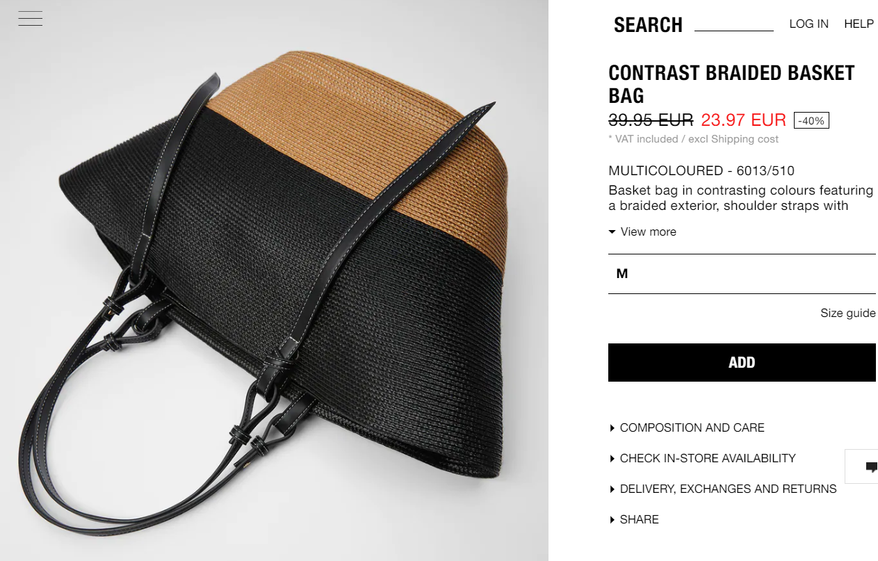This screenshot has height=561, width=878.
Task: Click the basket bag product image
Action: pos(274,280)
